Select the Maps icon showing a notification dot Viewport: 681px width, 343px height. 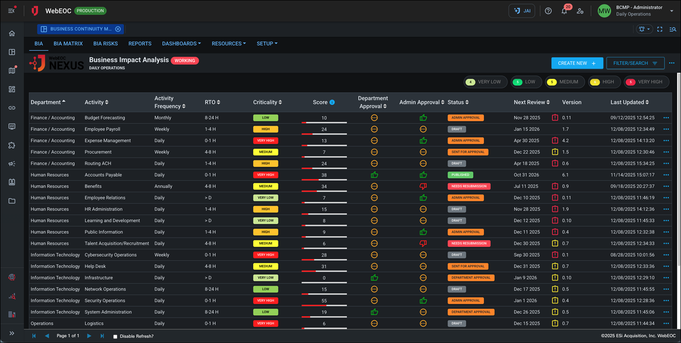tap(12, 70)
